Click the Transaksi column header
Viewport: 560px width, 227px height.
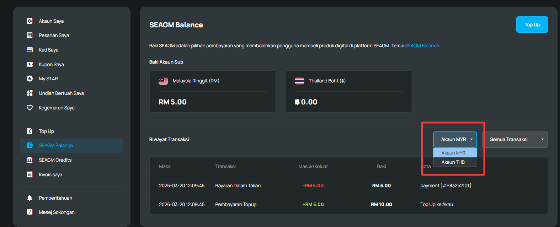tap(225, 166)
